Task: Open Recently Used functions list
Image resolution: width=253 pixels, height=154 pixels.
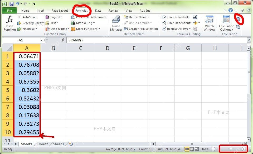Action: (x=30, y=23)
